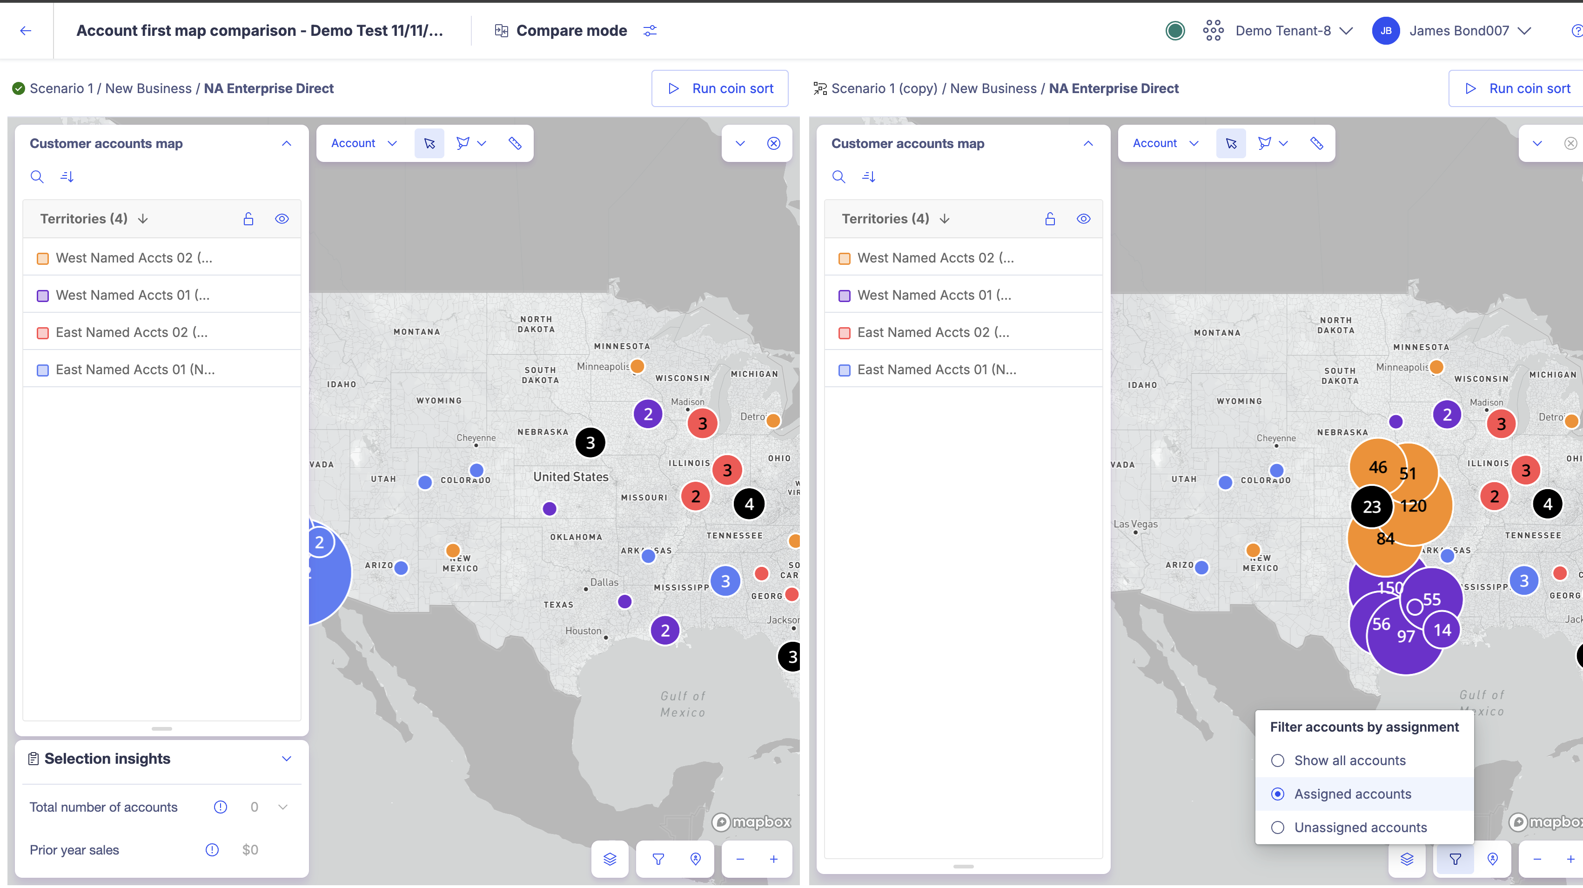Click East Named Accts 02 row, left panel

(x=161, y=332)
